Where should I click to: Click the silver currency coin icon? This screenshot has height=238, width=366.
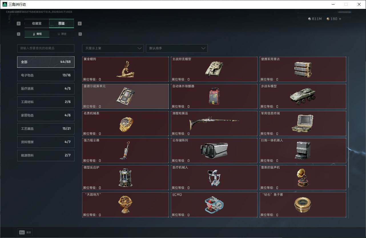310,19
